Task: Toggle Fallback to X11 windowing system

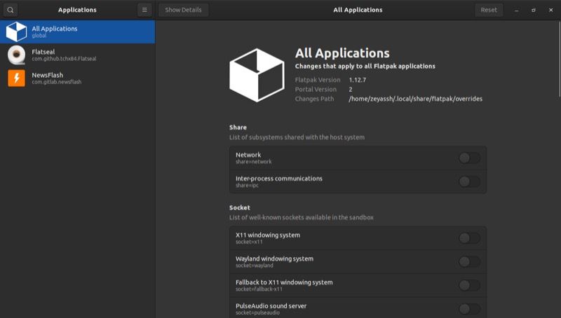Action: click(x=469, y=285)
